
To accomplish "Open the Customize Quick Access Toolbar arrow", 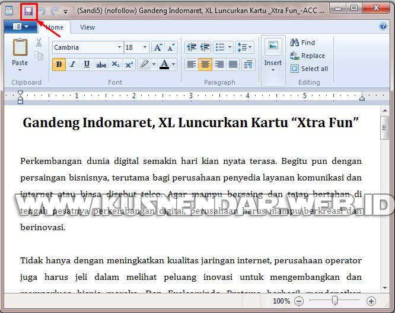I will coord(65,12).
